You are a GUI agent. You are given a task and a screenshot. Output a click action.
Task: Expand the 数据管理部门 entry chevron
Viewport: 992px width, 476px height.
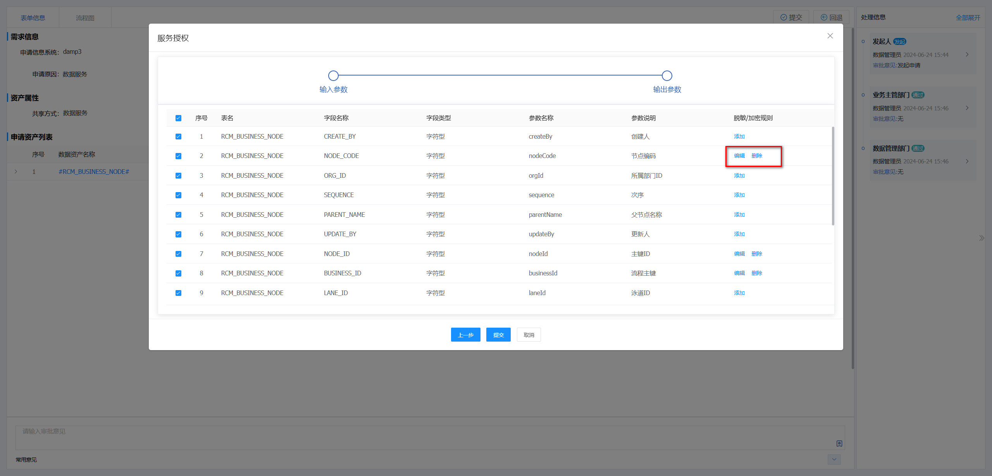(x=967, y=161)
